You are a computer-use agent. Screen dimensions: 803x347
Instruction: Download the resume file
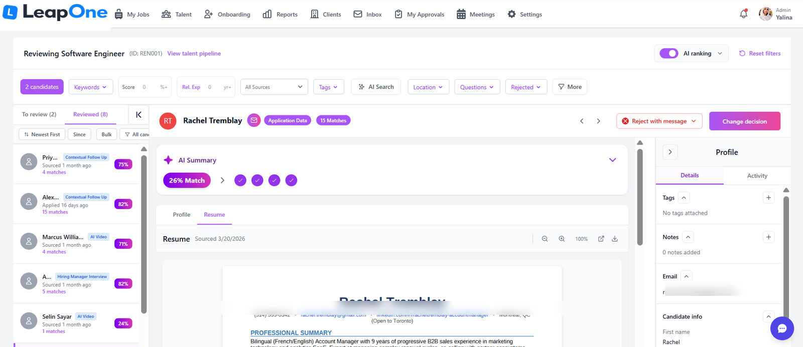pos(615,239)
